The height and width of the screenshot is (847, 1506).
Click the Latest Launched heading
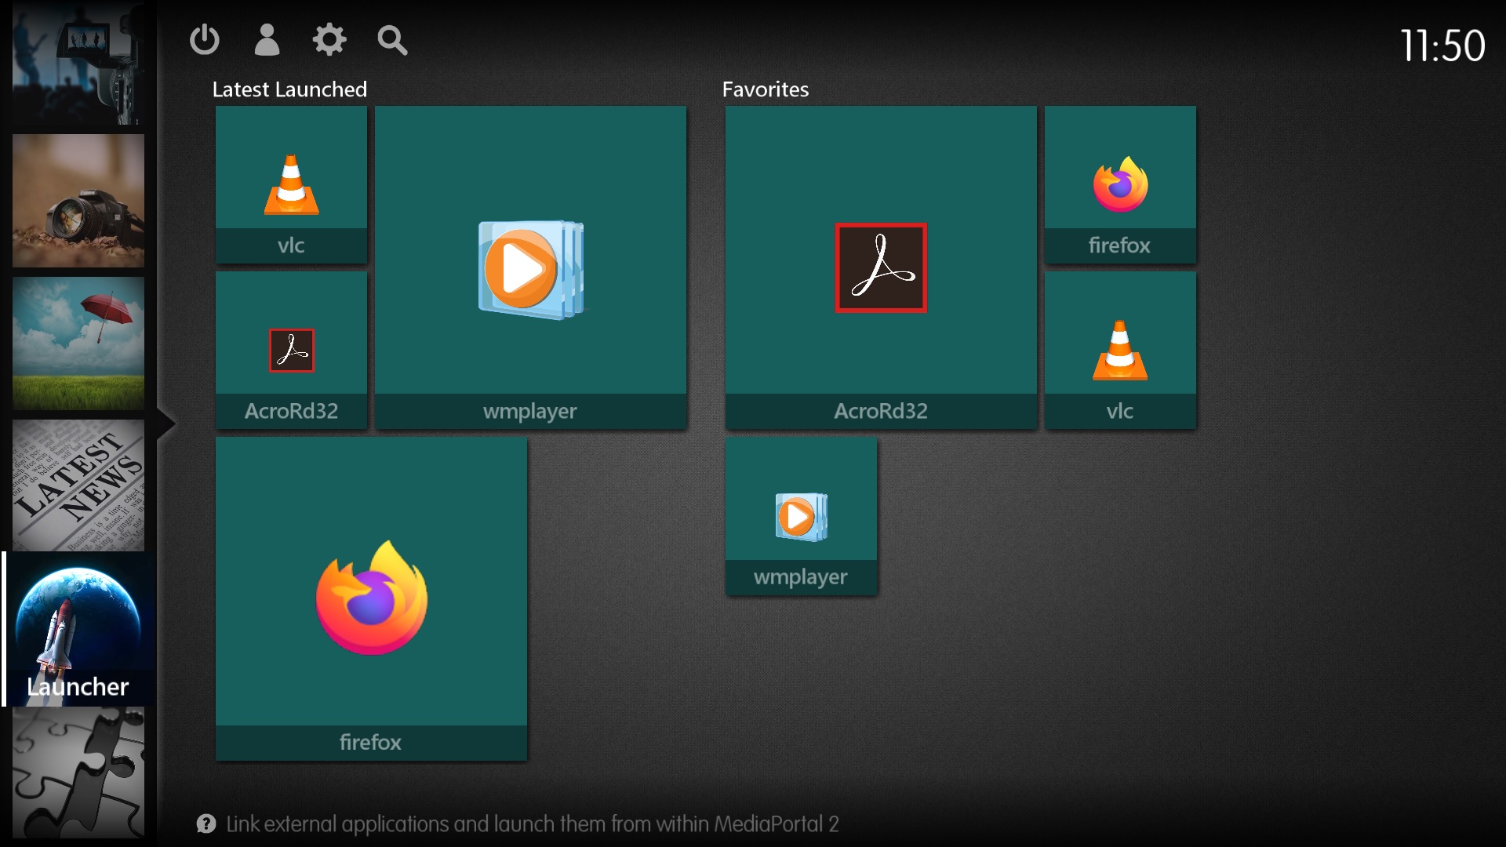(x=289, y=89)
